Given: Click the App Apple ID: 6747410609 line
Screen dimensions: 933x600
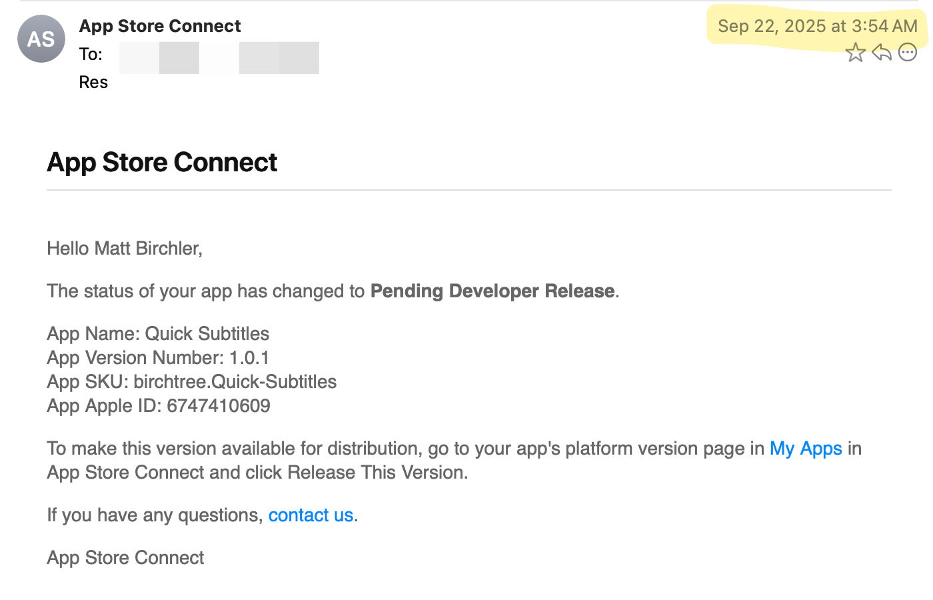Looking at the screenshot, I should point(159,405).
